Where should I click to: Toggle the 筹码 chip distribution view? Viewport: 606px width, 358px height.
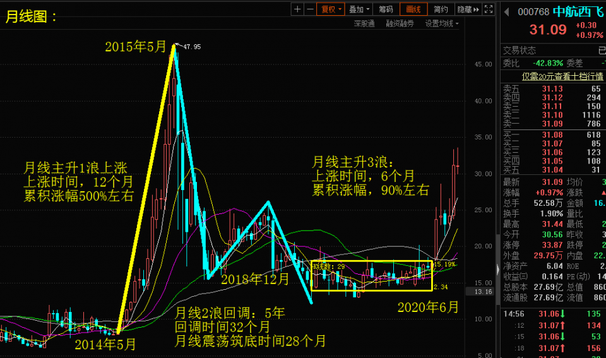(386, 9)
